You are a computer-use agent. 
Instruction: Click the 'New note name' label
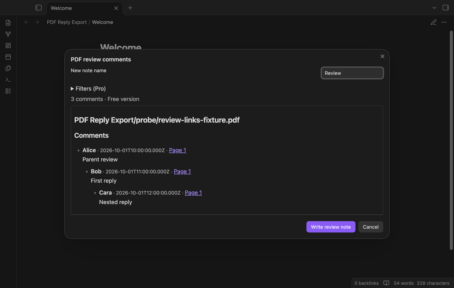coord(89,70)
